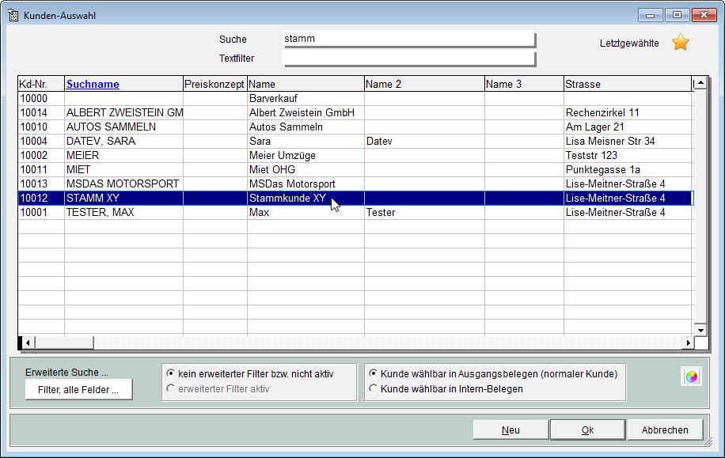Select the 'DATEV, SARA' search name
725x458 pixels.
click(x=124, y=142)
